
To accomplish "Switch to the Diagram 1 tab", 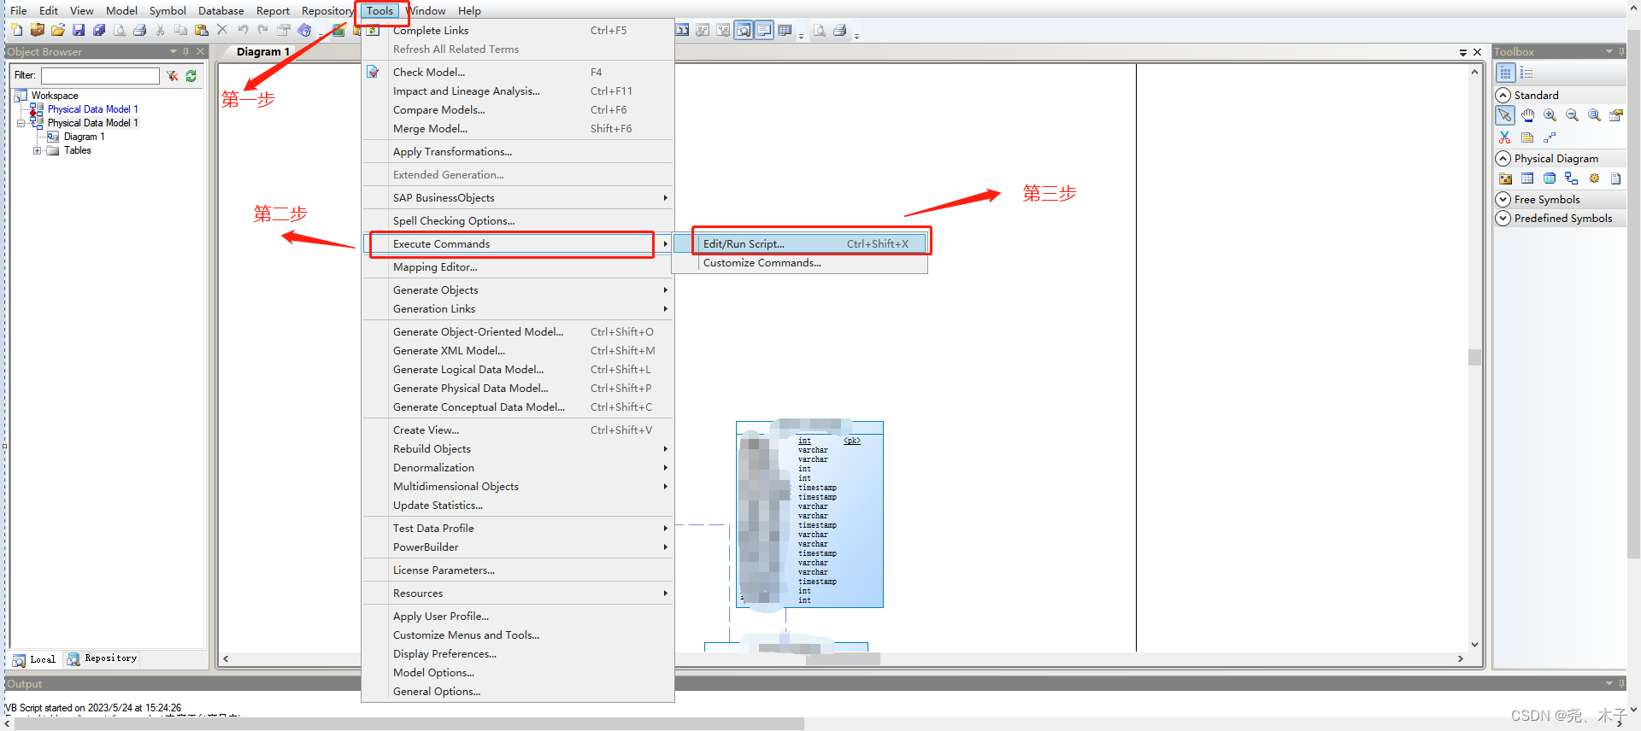I will coord(263,52).
